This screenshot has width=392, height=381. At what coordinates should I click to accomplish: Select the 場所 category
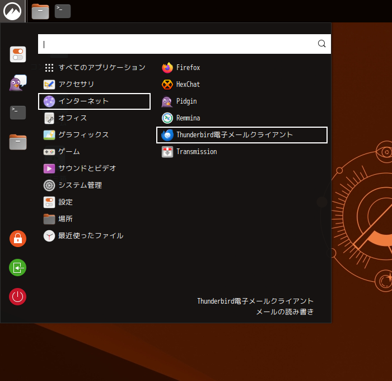94,219
